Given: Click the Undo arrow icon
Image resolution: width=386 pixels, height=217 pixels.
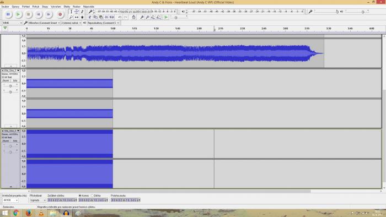Looking at the screenshot, I should pos(120,17).
